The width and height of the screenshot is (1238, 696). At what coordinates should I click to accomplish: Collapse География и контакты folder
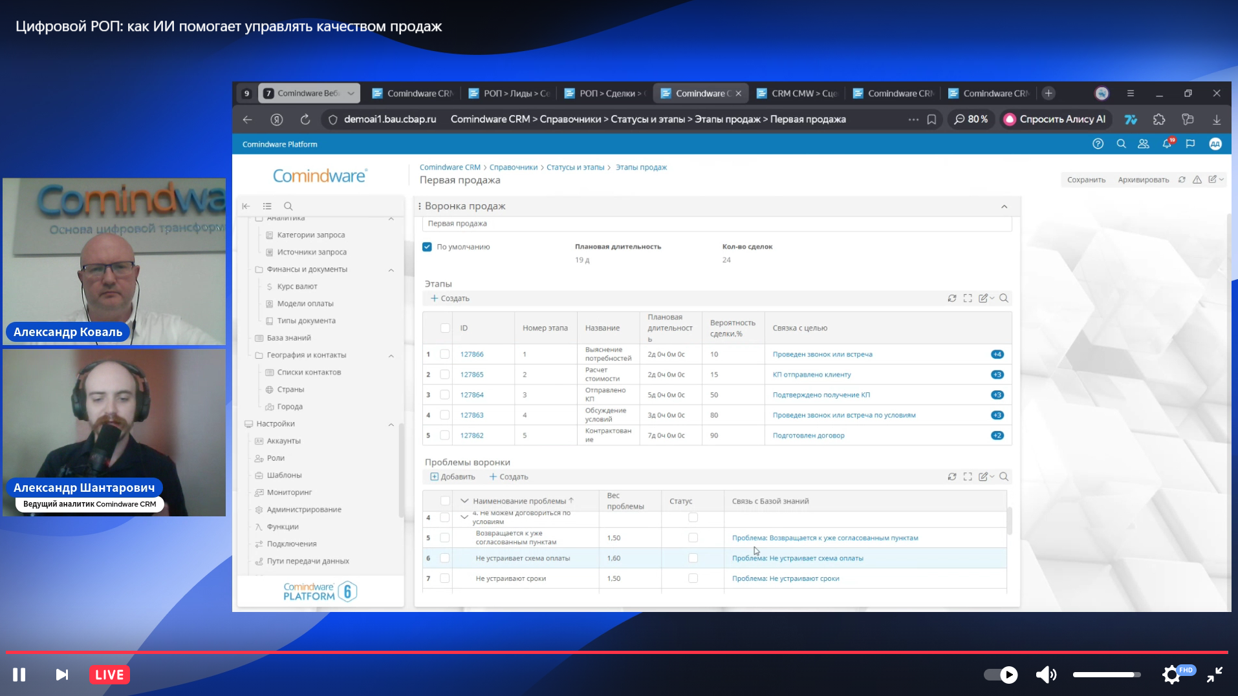pyautogui.click(x=391, y=356)
